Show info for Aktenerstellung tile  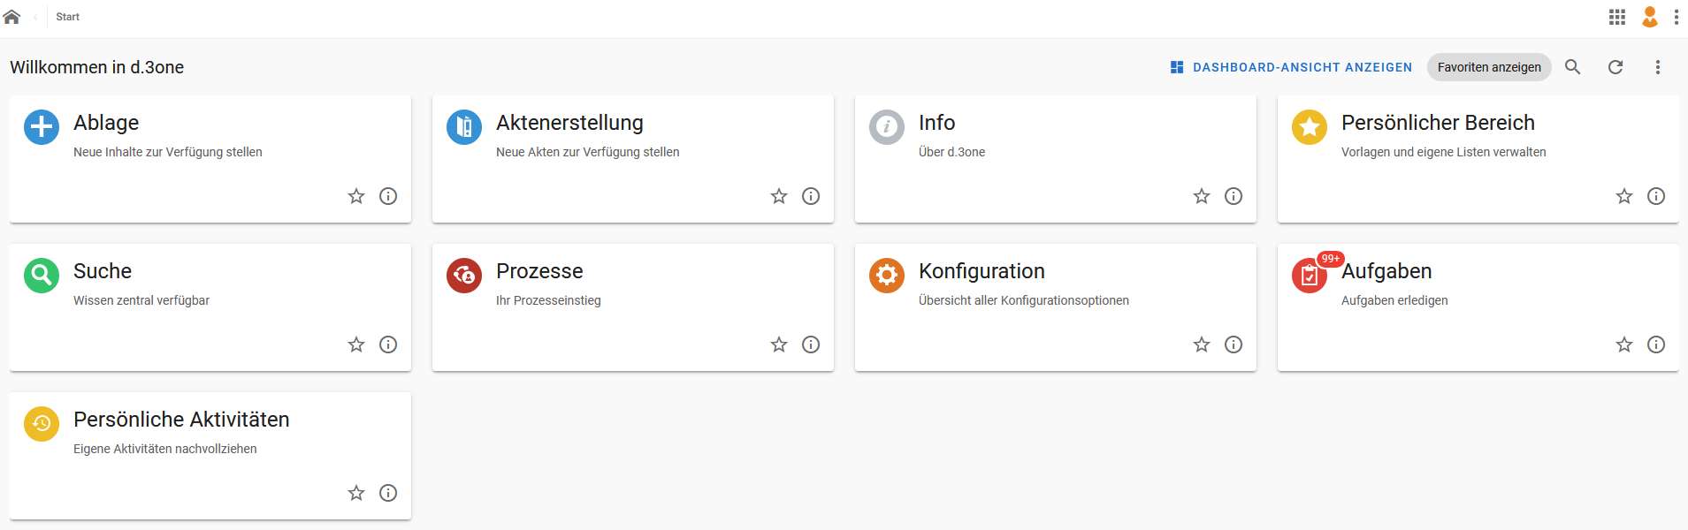(x=811, y=196)
